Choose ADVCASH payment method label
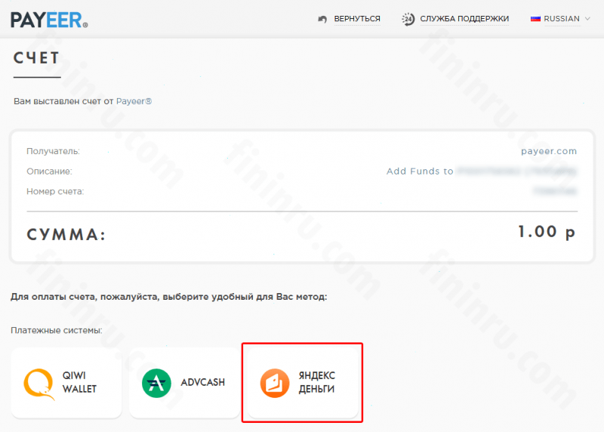Screen dimensions: 604x432 202,382
